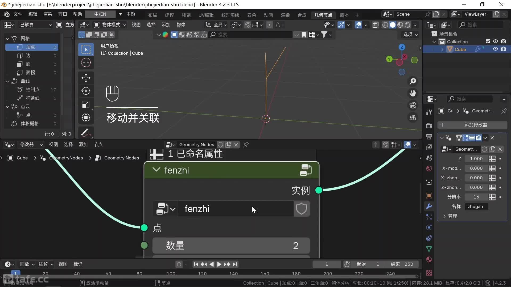Pin the Geometry Nodes node tree
511x287 pixels.
click(x=246, y=145)
